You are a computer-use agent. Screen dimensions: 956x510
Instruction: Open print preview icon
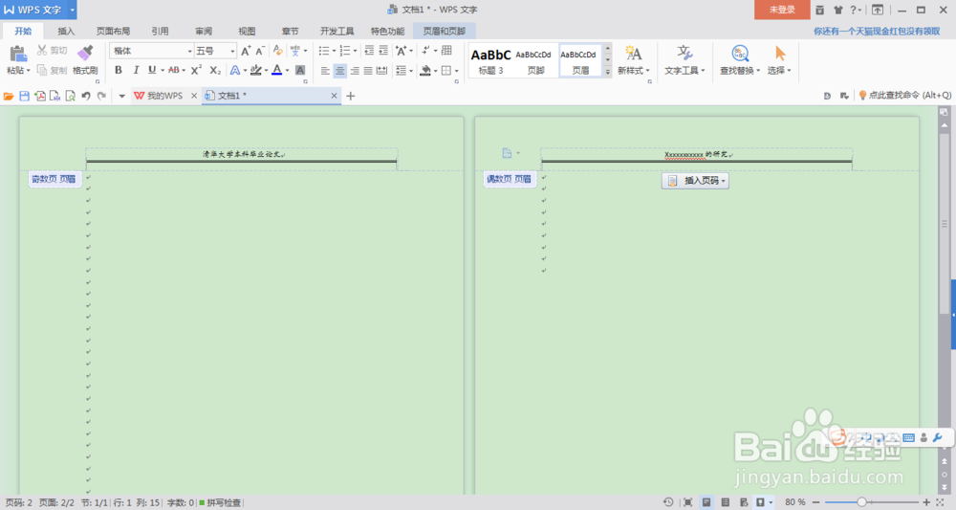tap(70, 96)
